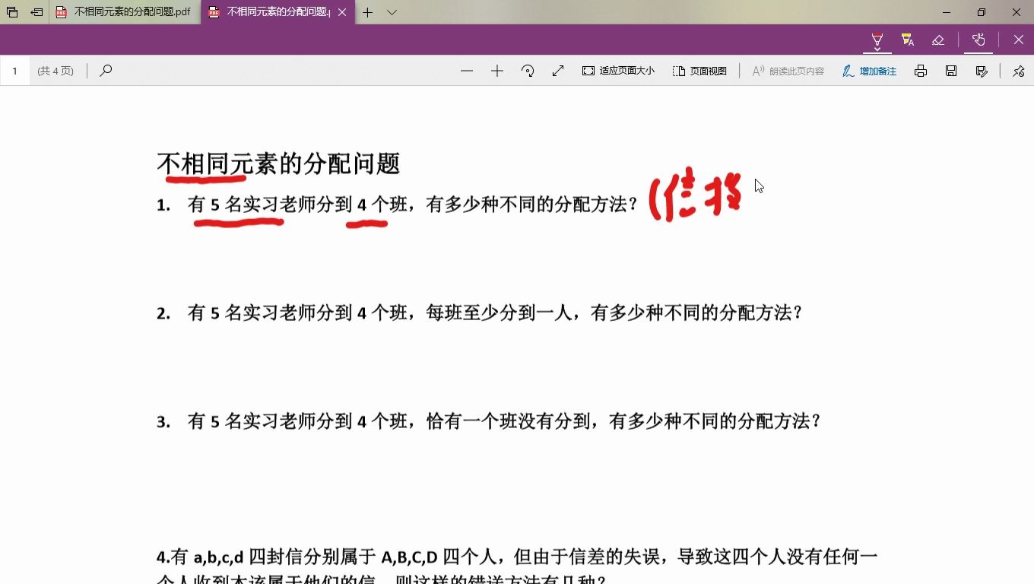
Task: Close the purple annotation toolbar
Action: pyautogui.click(x=1019, y=40)
